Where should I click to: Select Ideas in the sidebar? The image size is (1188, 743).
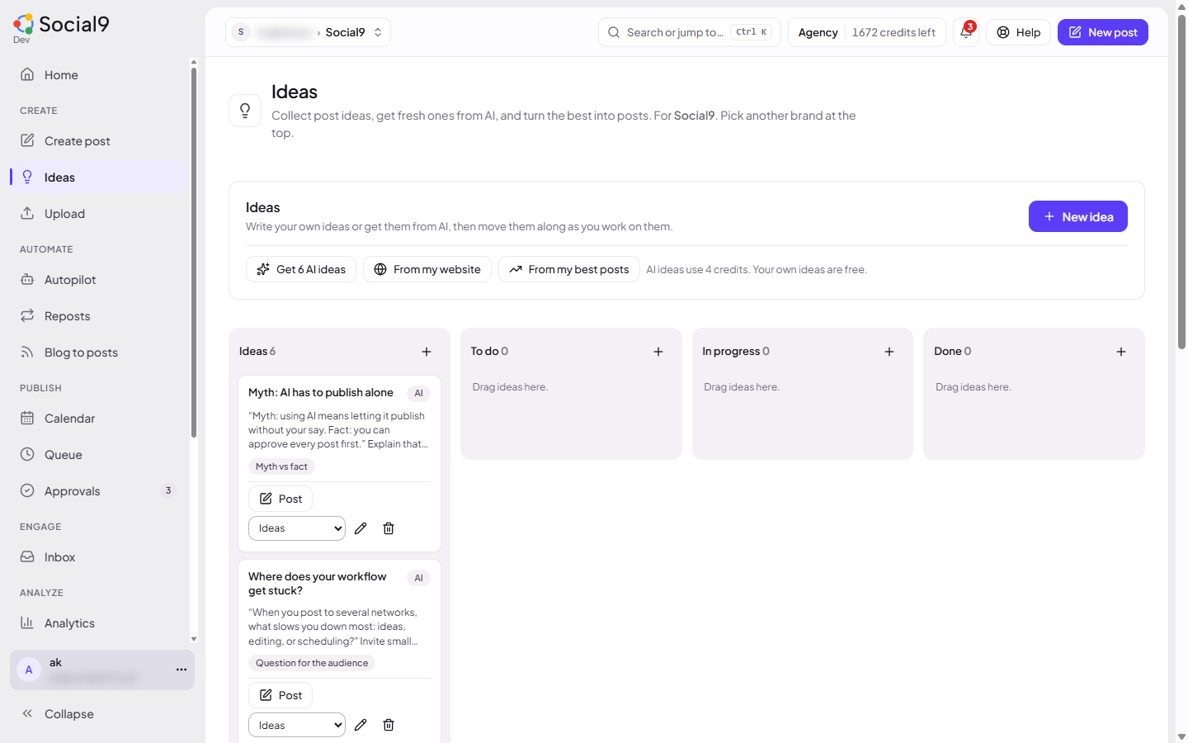[99, 177]
